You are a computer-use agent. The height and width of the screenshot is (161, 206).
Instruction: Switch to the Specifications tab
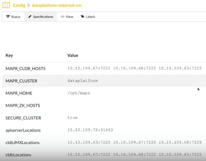(x=41, y=16)
